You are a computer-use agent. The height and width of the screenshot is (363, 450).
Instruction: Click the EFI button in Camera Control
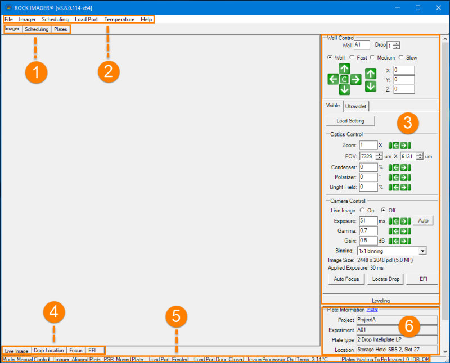tap(423, 279)
